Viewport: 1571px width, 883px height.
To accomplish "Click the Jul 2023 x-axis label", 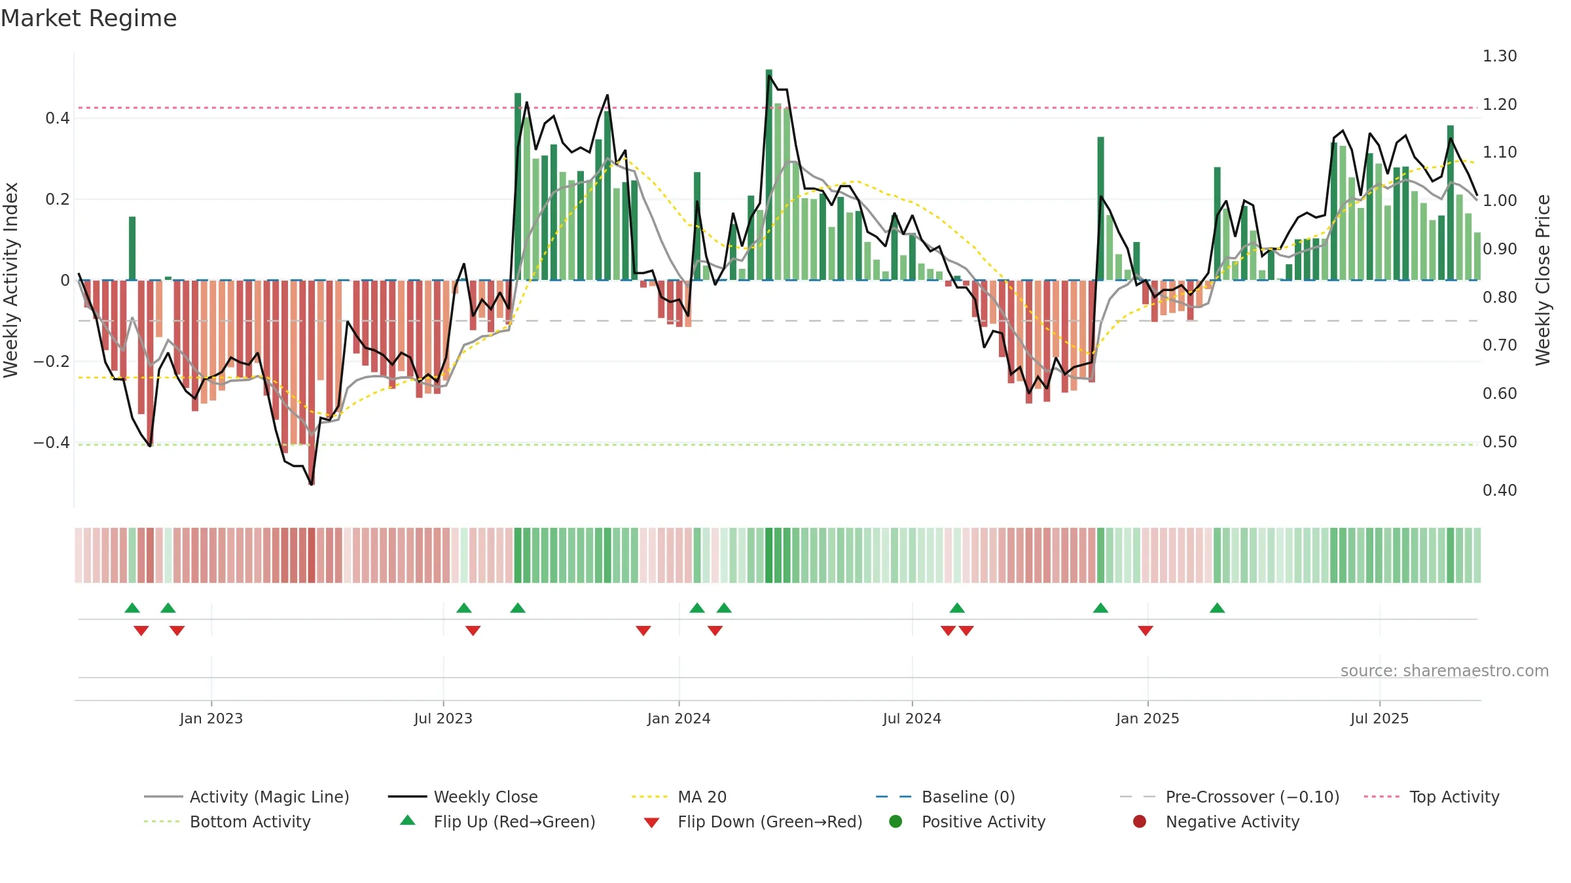I will (443, 718).
